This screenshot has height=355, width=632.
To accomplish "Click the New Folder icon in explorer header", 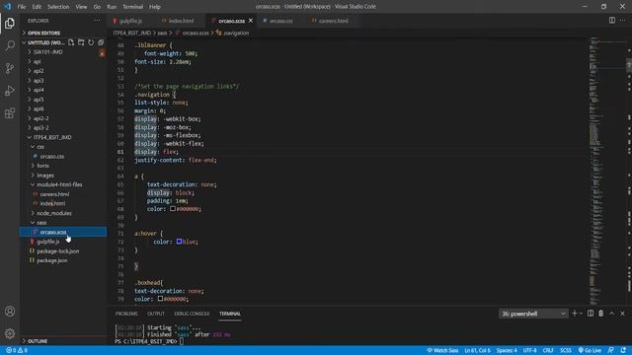I will 81,42.
